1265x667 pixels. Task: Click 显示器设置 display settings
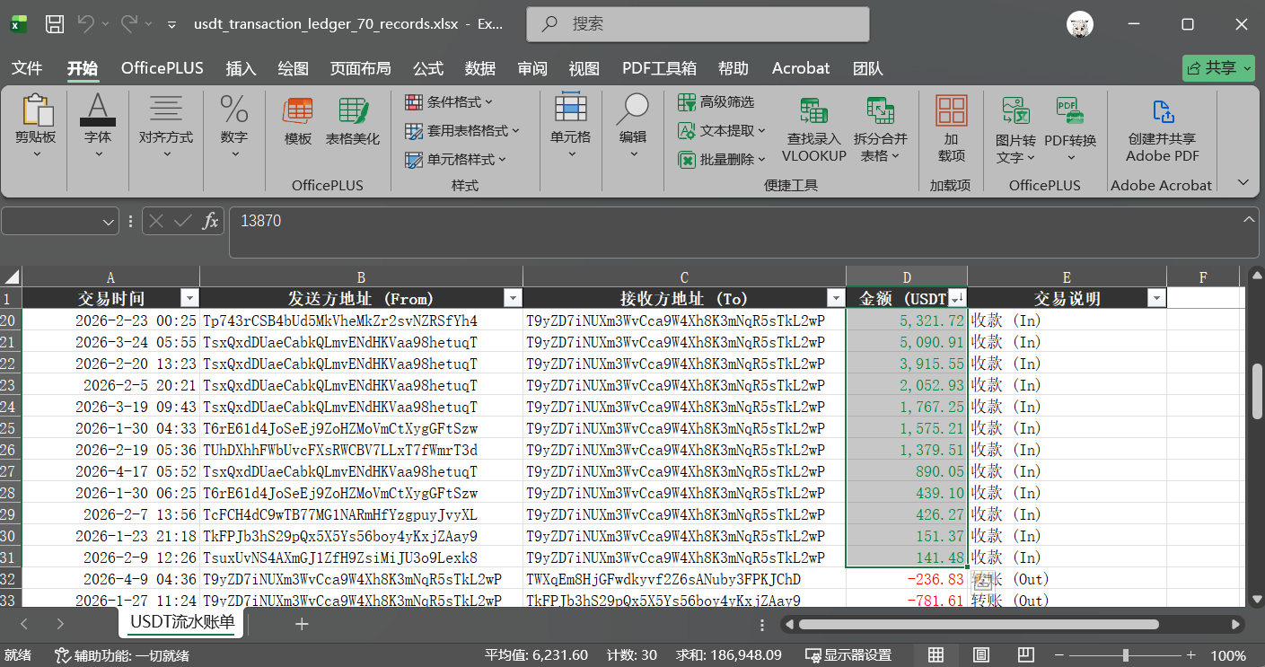[x=848, y=655]
